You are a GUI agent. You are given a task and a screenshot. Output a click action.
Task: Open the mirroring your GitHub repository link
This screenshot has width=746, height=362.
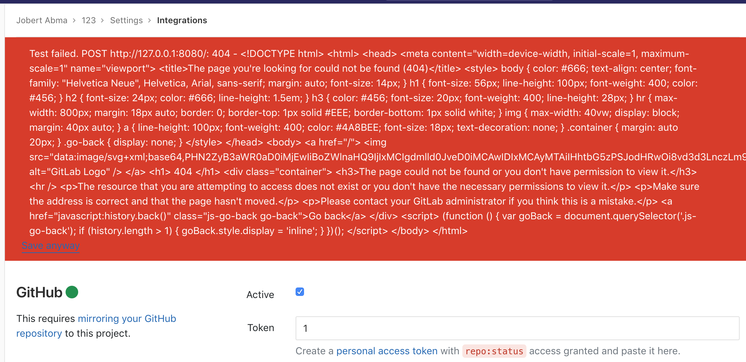click(127, 318)
